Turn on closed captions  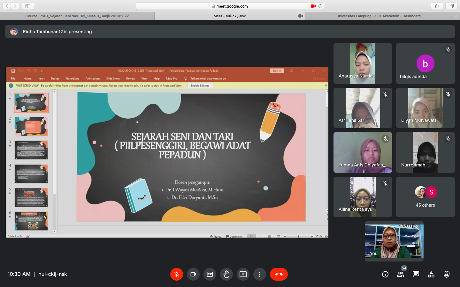210,274
